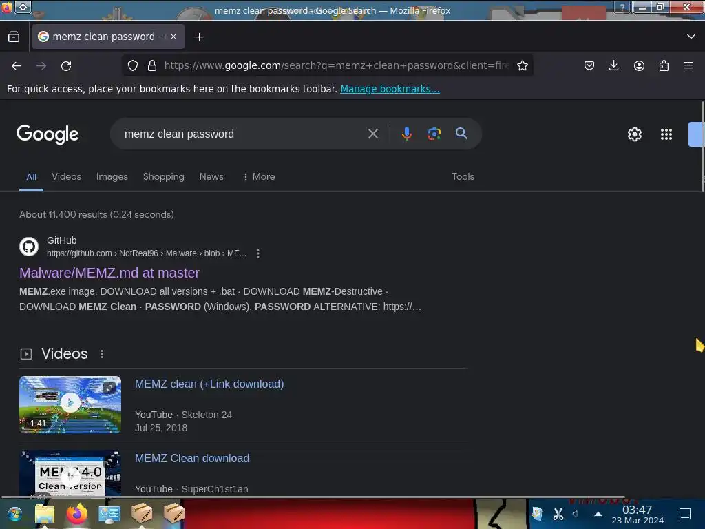Show site security padlock info
705x529 pixels.
pyautogui.click(x=152, y=65)
